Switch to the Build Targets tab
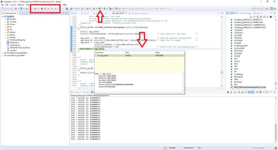The image size is (278, 150). click(x=246, y=13)
